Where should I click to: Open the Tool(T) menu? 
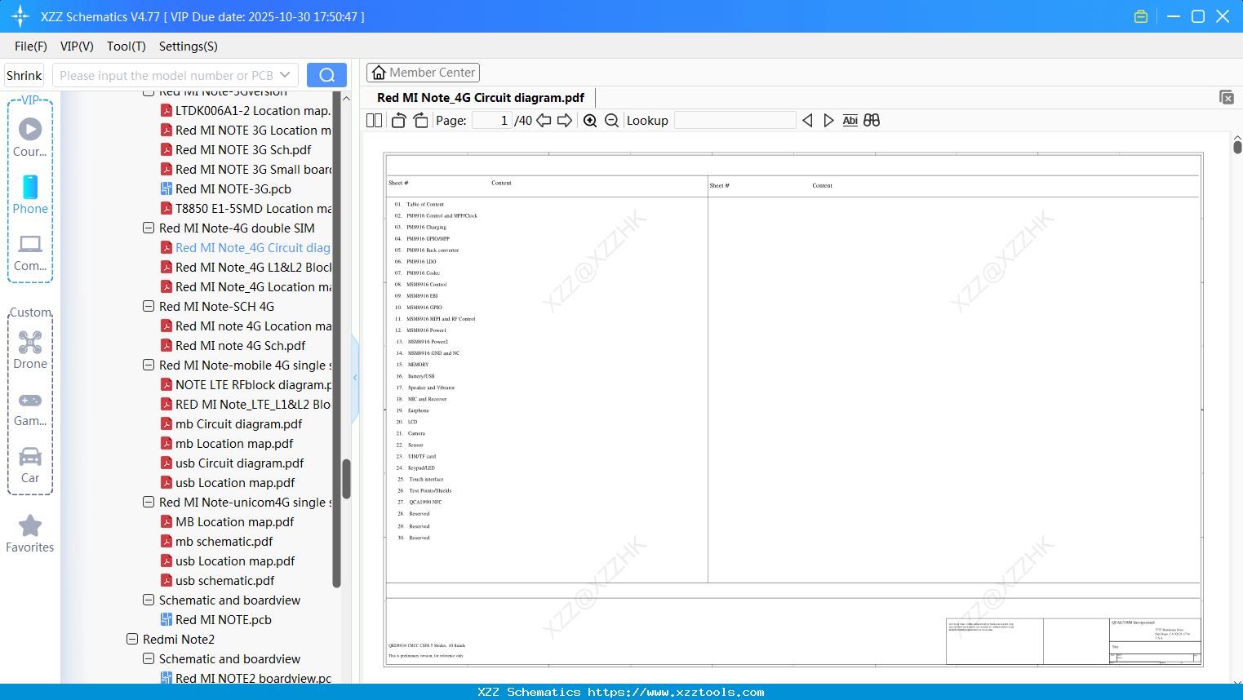pyautogui.click(x=127, y=47)
